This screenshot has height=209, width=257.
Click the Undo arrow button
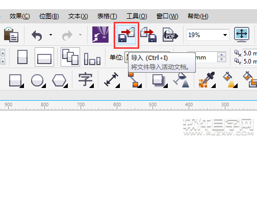pyautogui.click(x=37, y=35)
